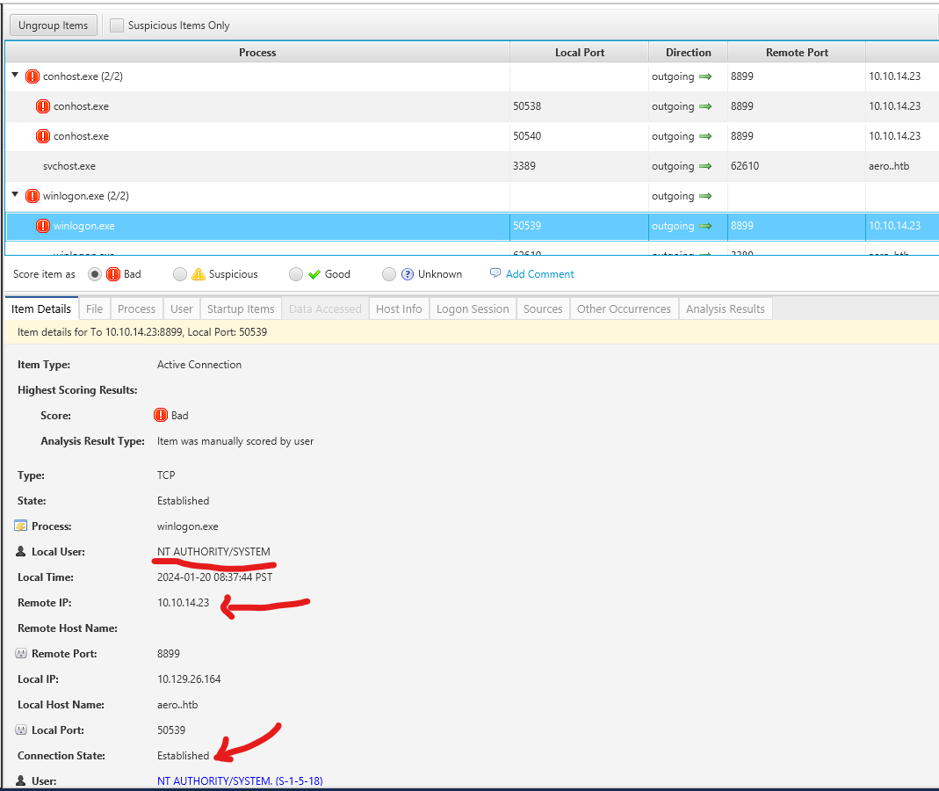Click the bad-score icon on conhost.exe port 50538
The width and height of the screenshot is (939, 791).
pos(43,106)
